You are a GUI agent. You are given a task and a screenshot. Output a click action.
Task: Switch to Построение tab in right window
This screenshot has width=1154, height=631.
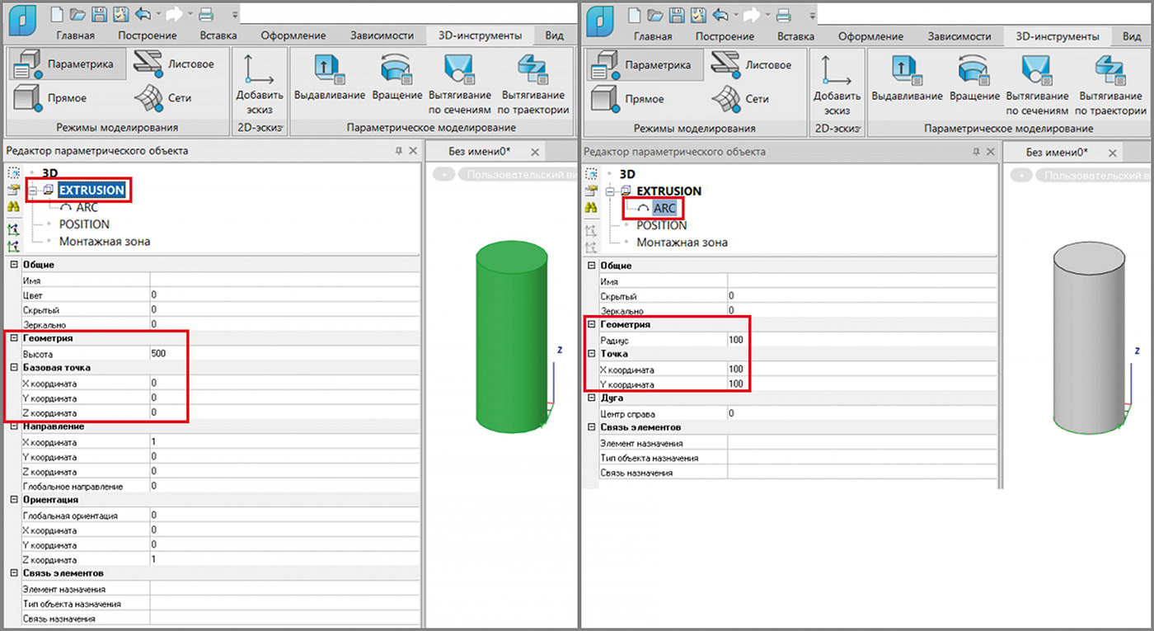tap(725, 36)
